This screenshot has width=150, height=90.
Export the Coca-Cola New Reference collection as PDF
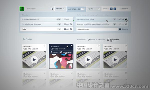(x=66, y=24)
